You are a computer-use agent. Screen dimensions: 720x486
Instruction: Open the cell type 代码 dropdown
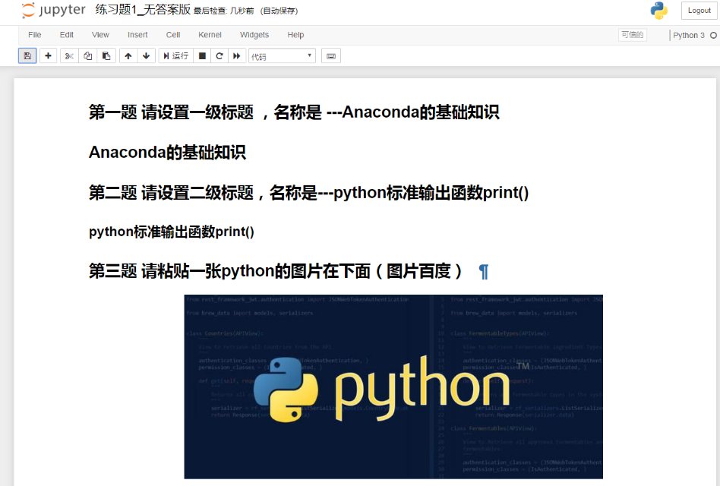coord(282,56)
